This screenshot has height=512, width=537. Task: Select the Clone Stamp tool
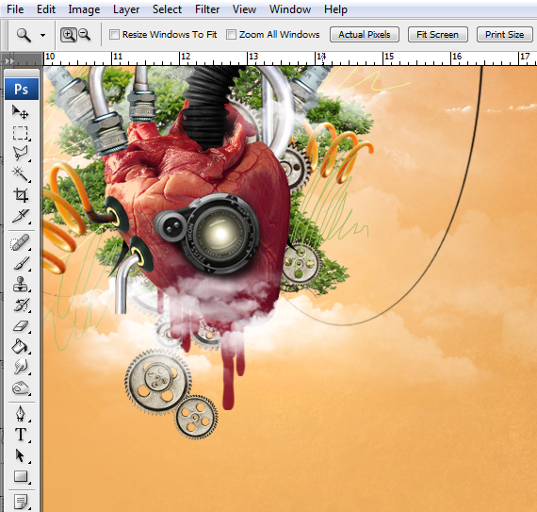tap(21, 284)
